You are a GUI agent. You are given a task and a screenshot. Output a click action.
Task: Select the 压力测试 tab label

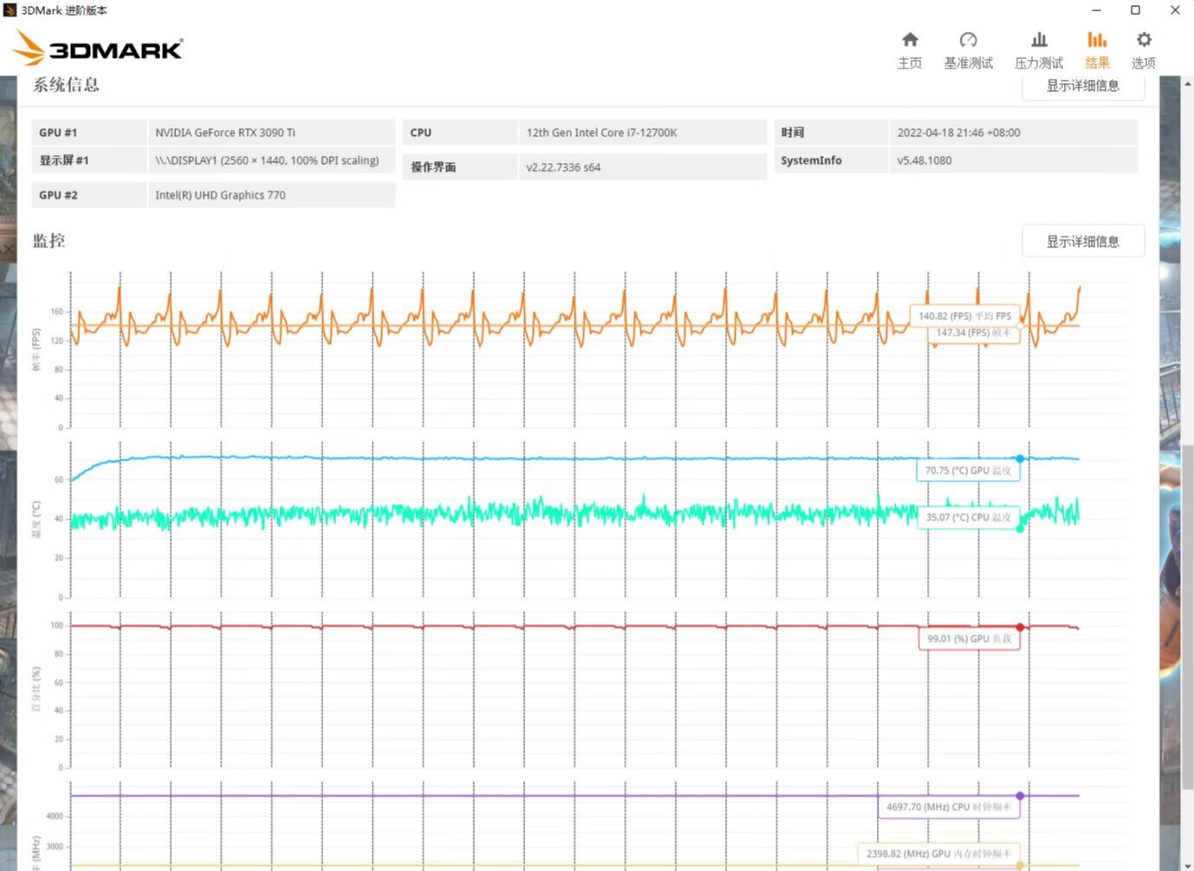[x=1039, y=63]
